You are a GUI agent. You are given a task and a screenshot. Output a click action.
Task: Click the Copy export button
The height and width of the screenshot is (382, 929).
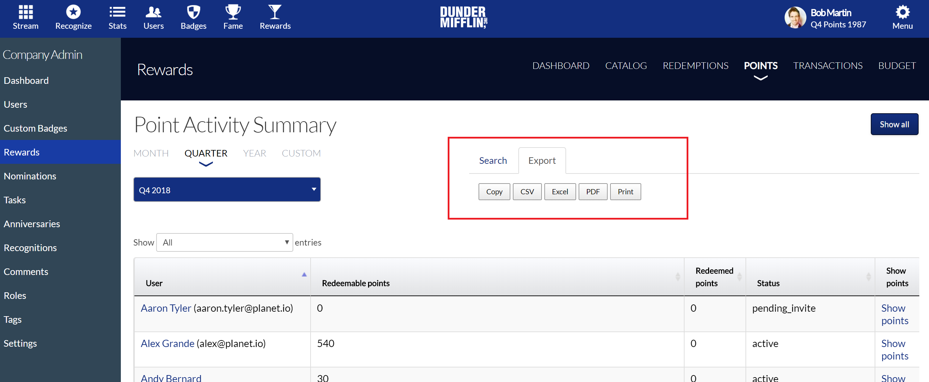(494, 192)
